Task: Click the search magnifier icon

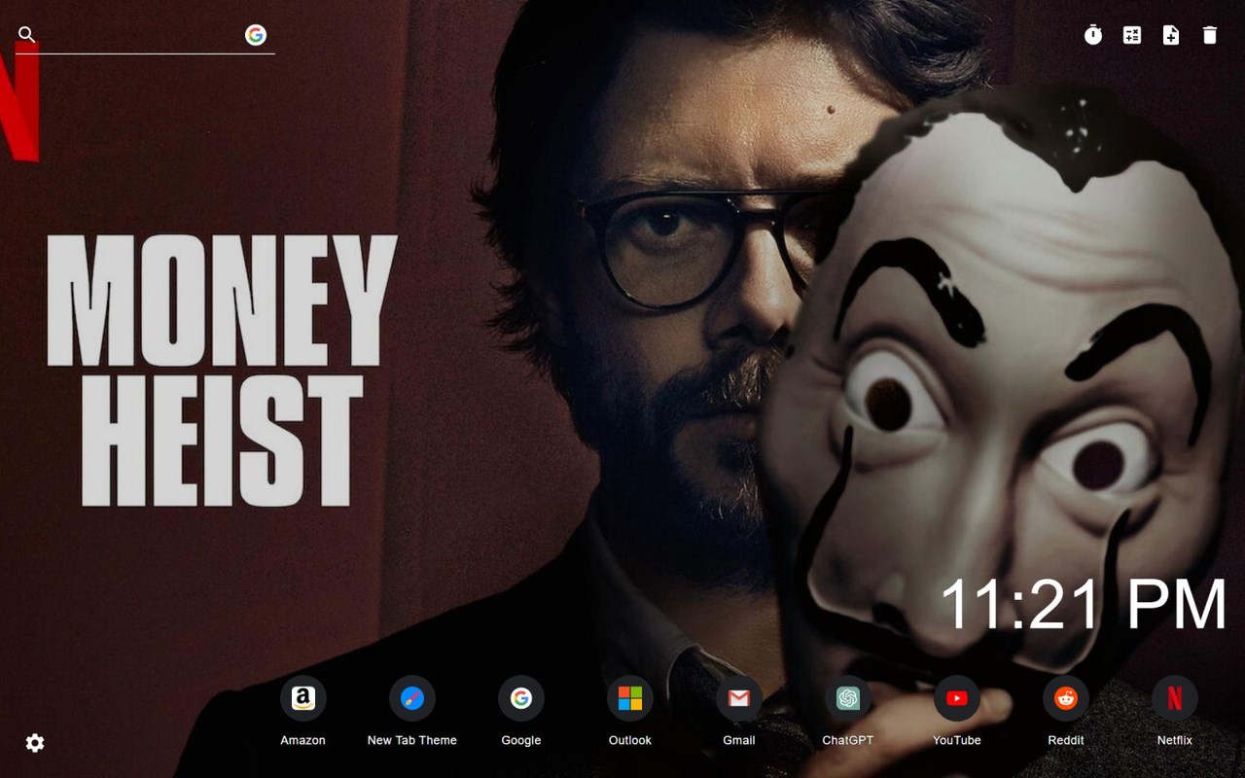Action: click(x=27, y=35)
